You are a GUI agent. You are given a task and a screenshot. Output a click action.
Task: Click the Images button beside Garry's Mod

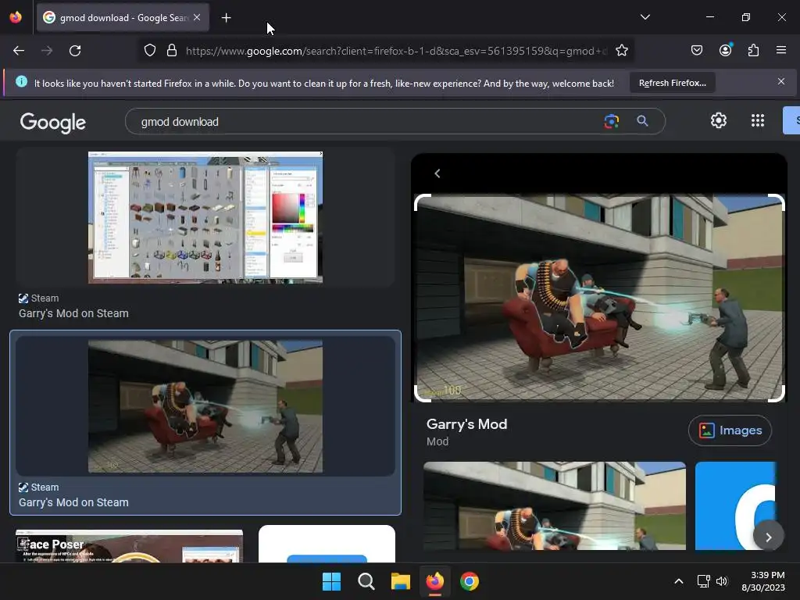pos(730,430)
